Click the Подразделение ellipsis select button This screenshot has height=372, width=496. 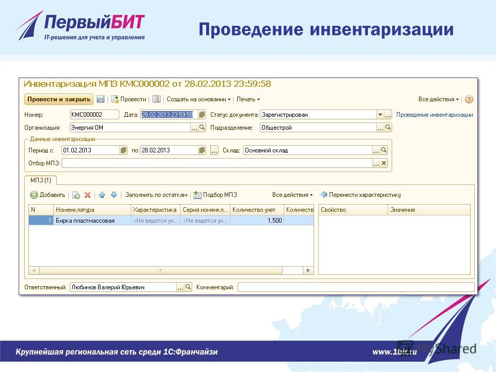[x=380, y=128]
